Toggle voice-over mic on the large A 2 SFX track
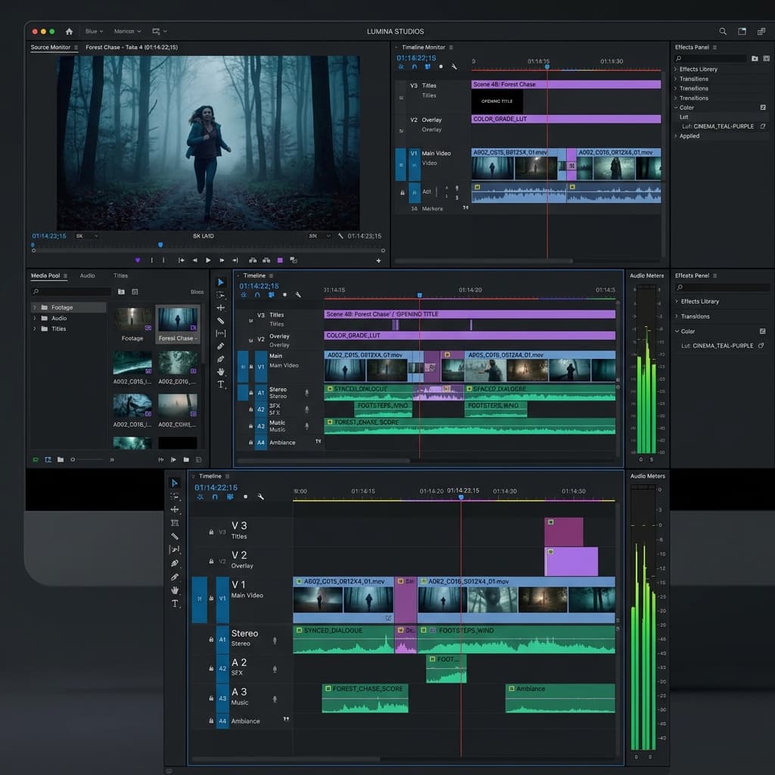The height and width of the screenshot is (775, 775). [x=275, y=669]
